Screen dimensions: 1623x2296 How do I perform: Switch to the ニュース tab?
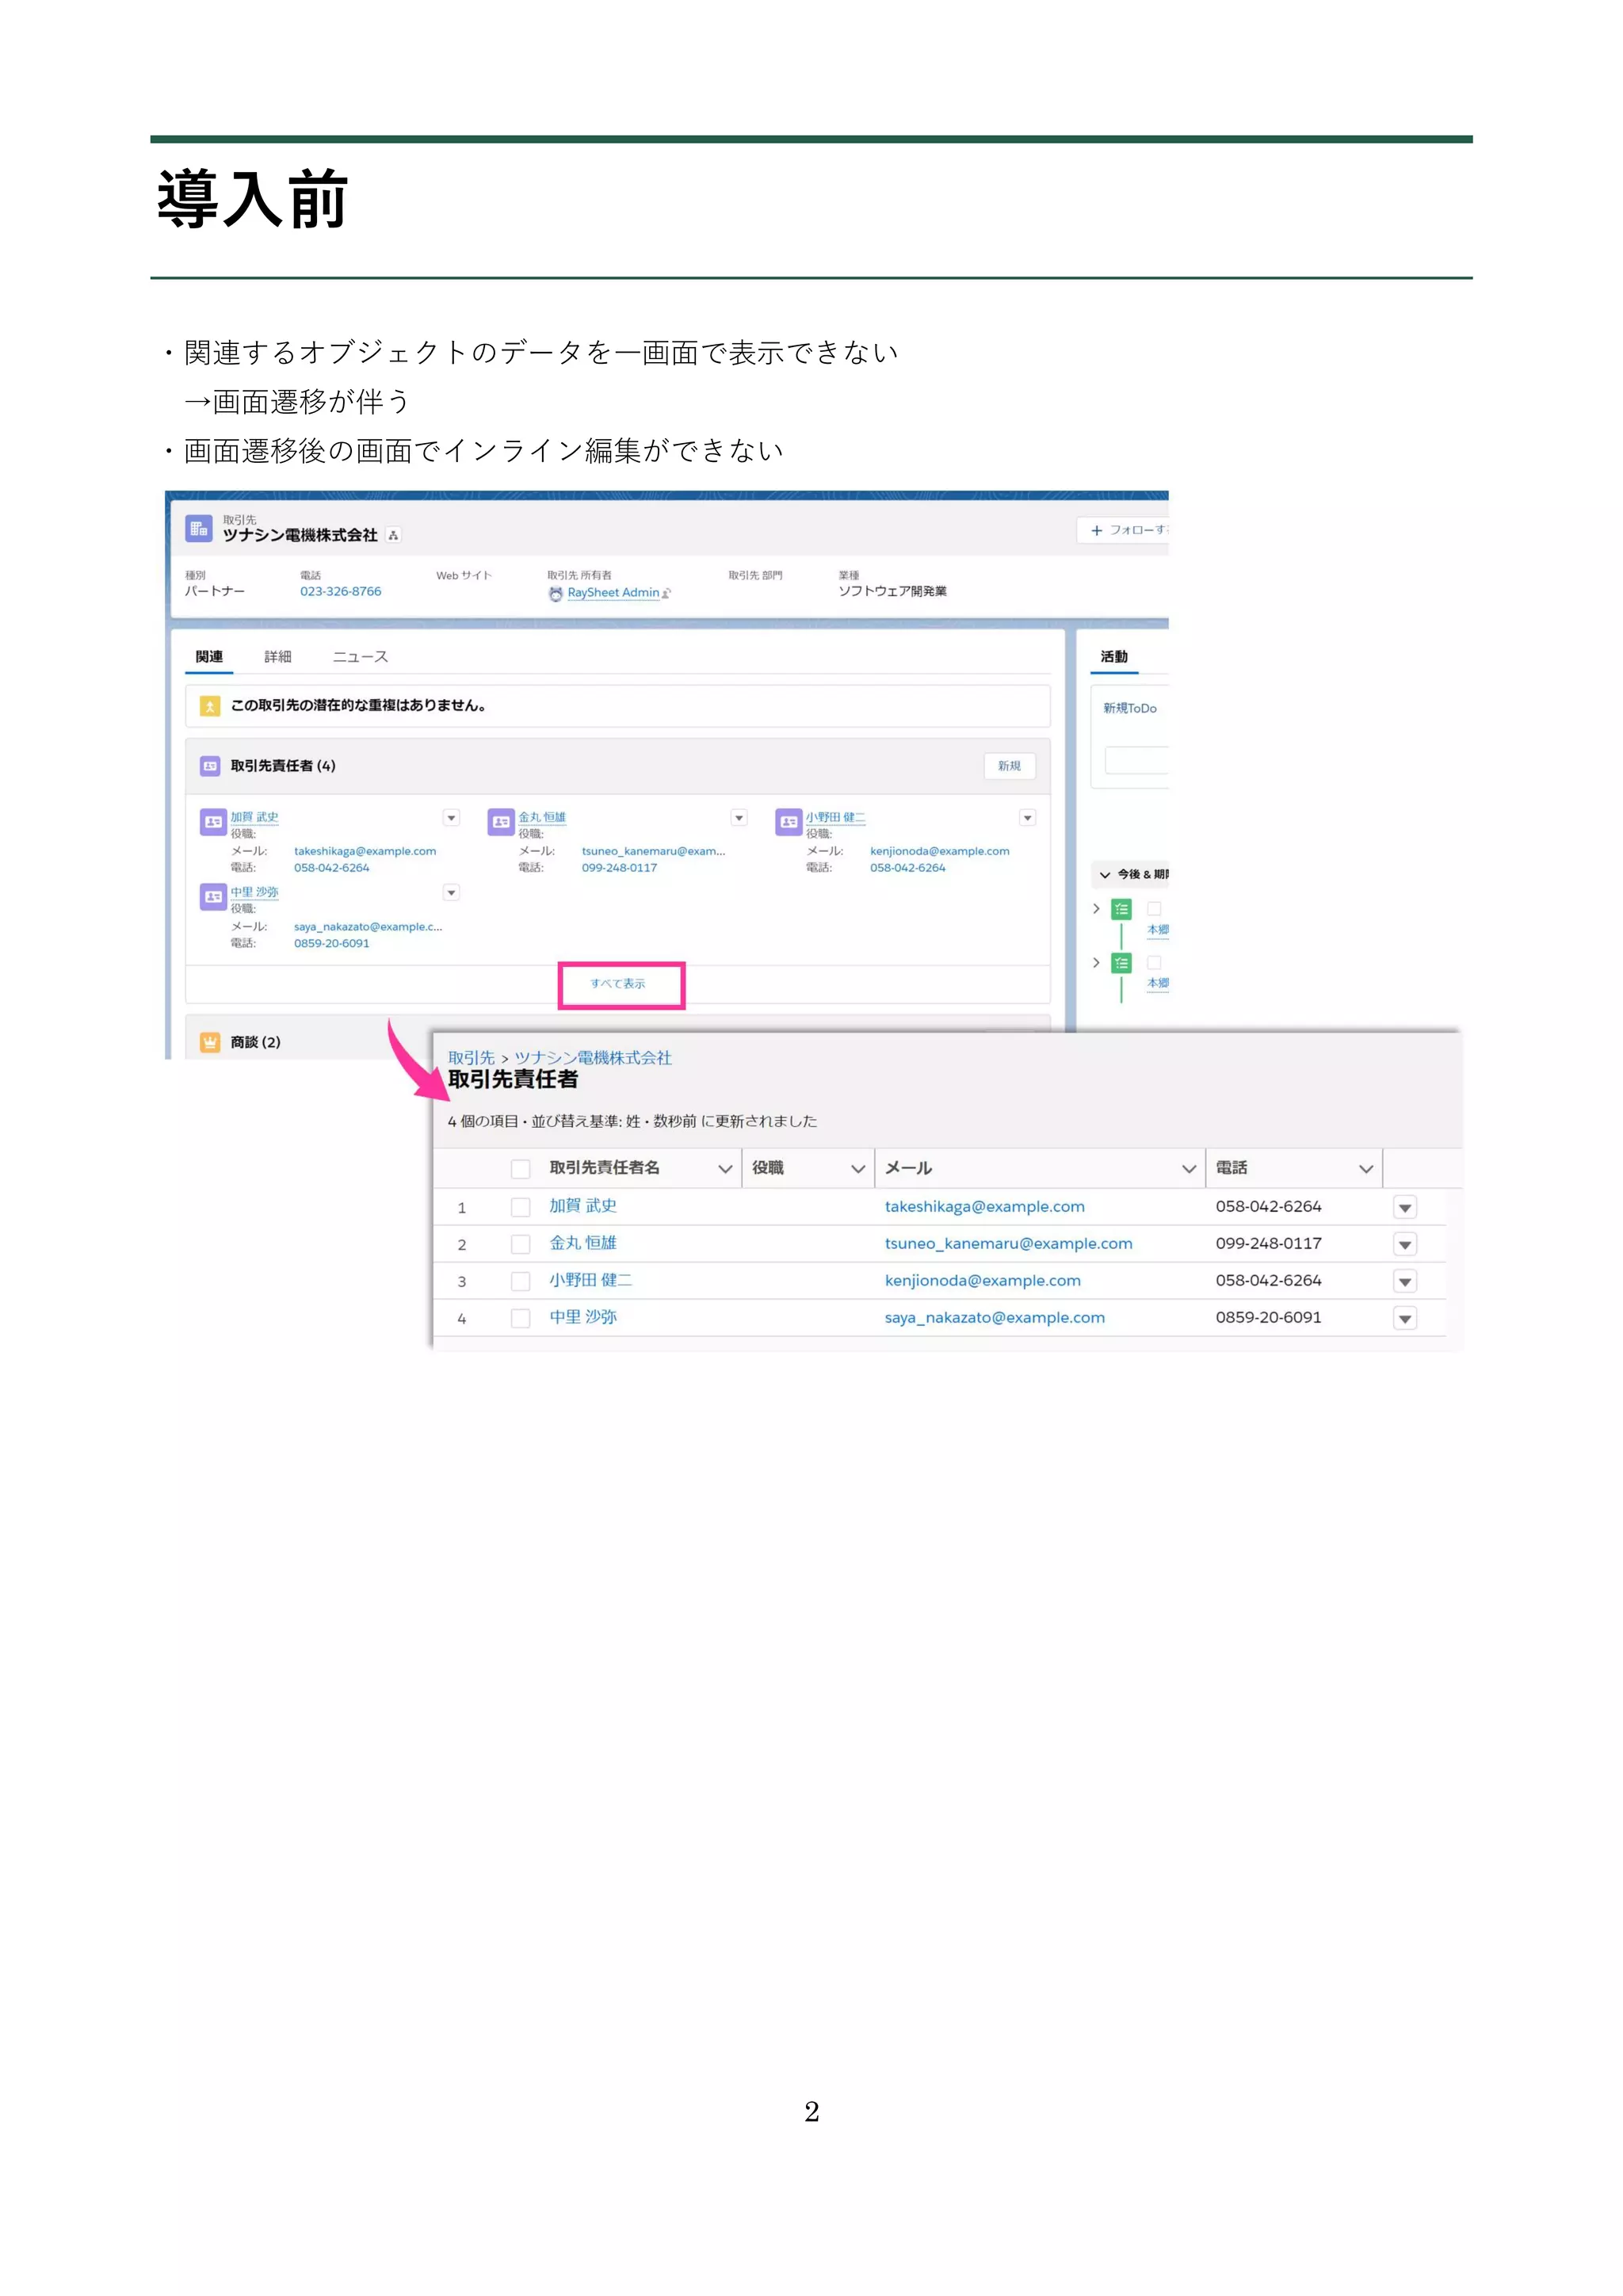pos(360,657)
